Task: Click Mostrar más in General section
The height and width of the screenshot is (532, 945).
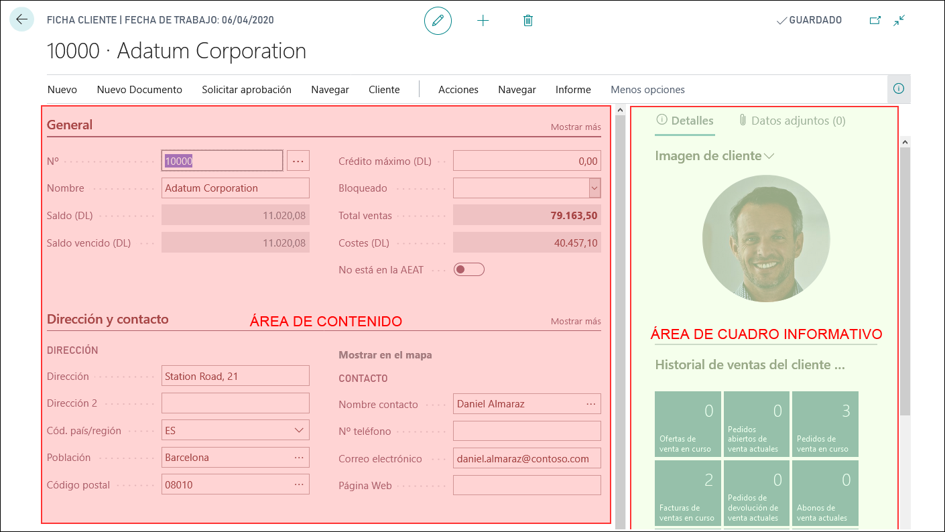Action: click(x=576, y=127)
